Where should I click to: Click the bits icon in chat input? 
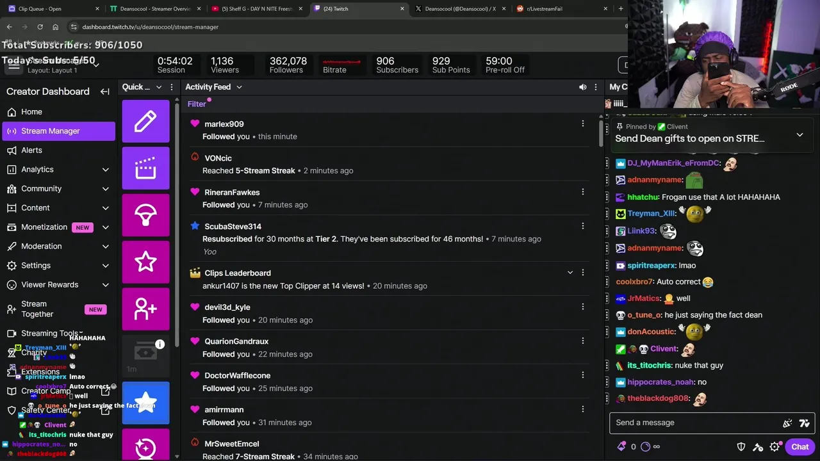click(787, 423)
